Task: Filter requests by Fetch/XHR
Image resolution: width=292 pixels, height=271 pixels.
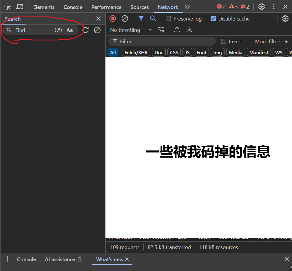Action: tap(136, 53)
